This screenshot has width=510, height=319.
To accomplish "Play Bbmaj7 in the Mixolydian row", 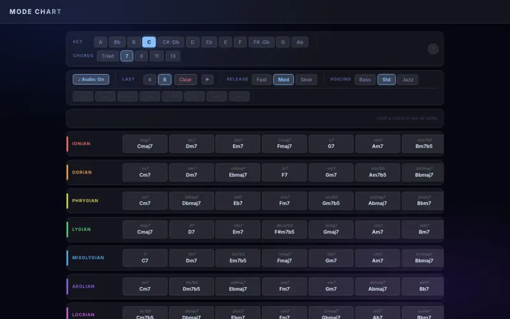I will 423,258.
